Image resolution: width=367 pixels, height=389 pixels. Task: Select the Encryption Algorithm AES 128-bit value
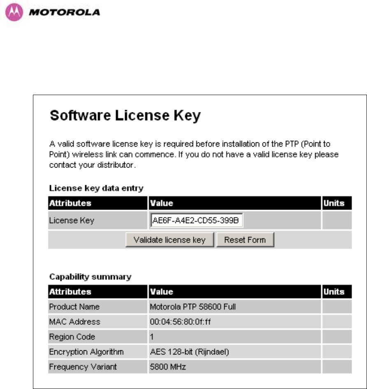(x=189, y=352)
